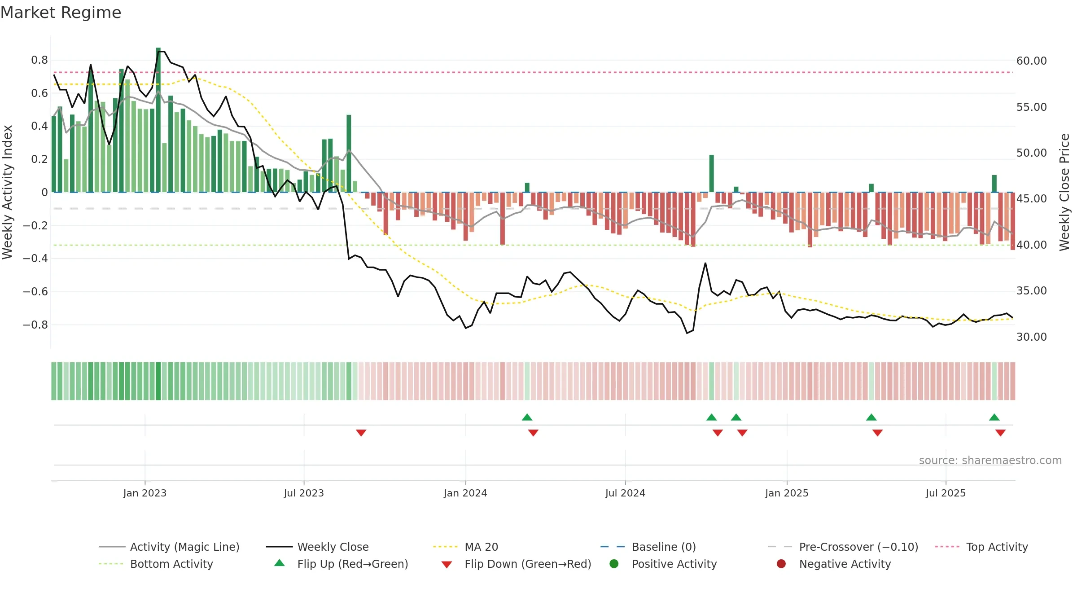Image resolution: width=1077 pixels, height=606 pixels.
Task: Toggle Top Activity legend entry
Action: click(981, 547)
